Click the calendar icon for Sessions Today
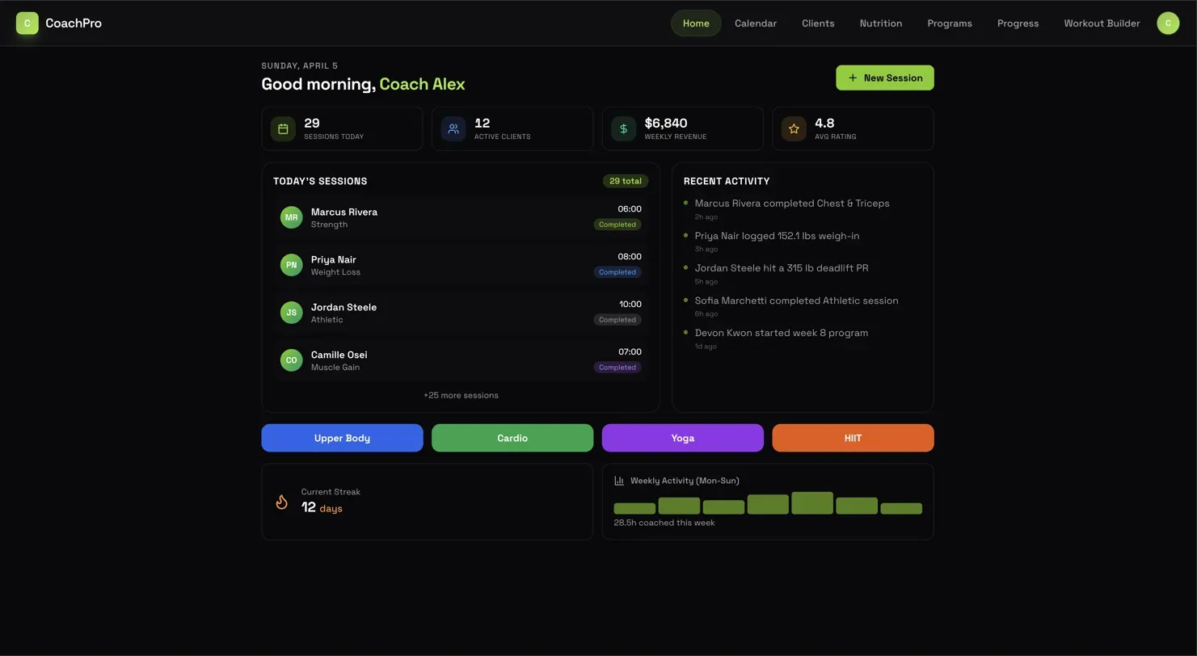This screenshot has height=656, width=1197. (283, 128)
